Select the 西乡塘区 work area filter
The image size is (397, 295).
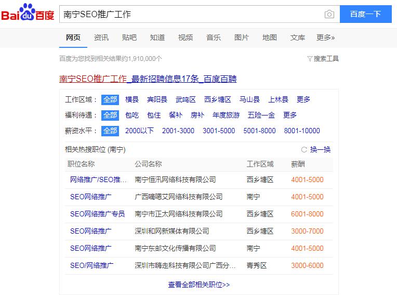click(218, 99)
